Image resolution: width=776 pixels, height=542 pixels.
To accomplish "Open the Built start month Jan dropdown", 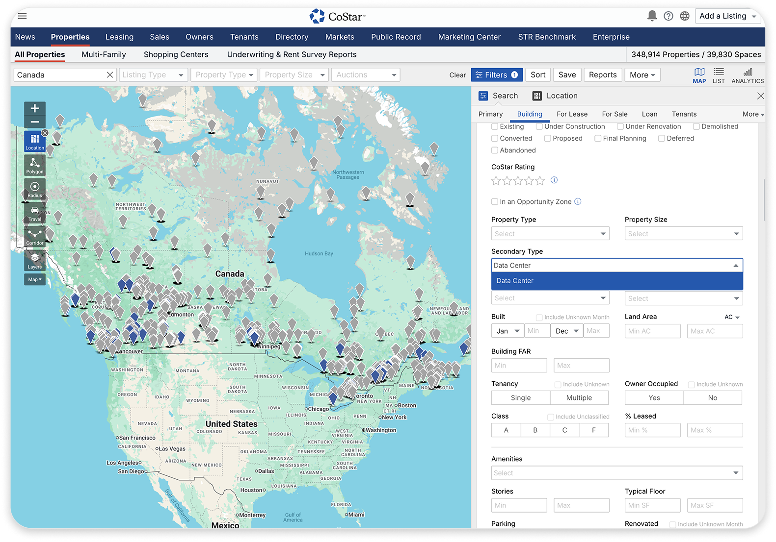I will coord(508,331).
